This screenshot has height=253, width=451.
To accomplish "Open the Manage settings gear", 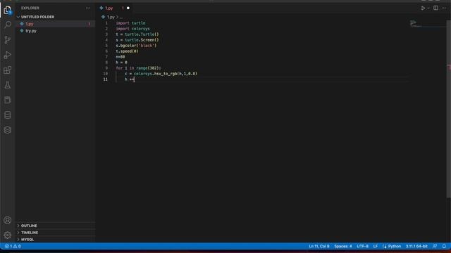I will [8, 235].
